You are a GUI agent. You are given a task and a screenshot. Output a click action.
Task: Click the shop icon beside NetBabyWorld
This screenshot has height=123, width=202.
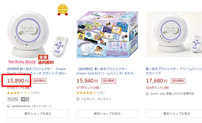(8, 106)
